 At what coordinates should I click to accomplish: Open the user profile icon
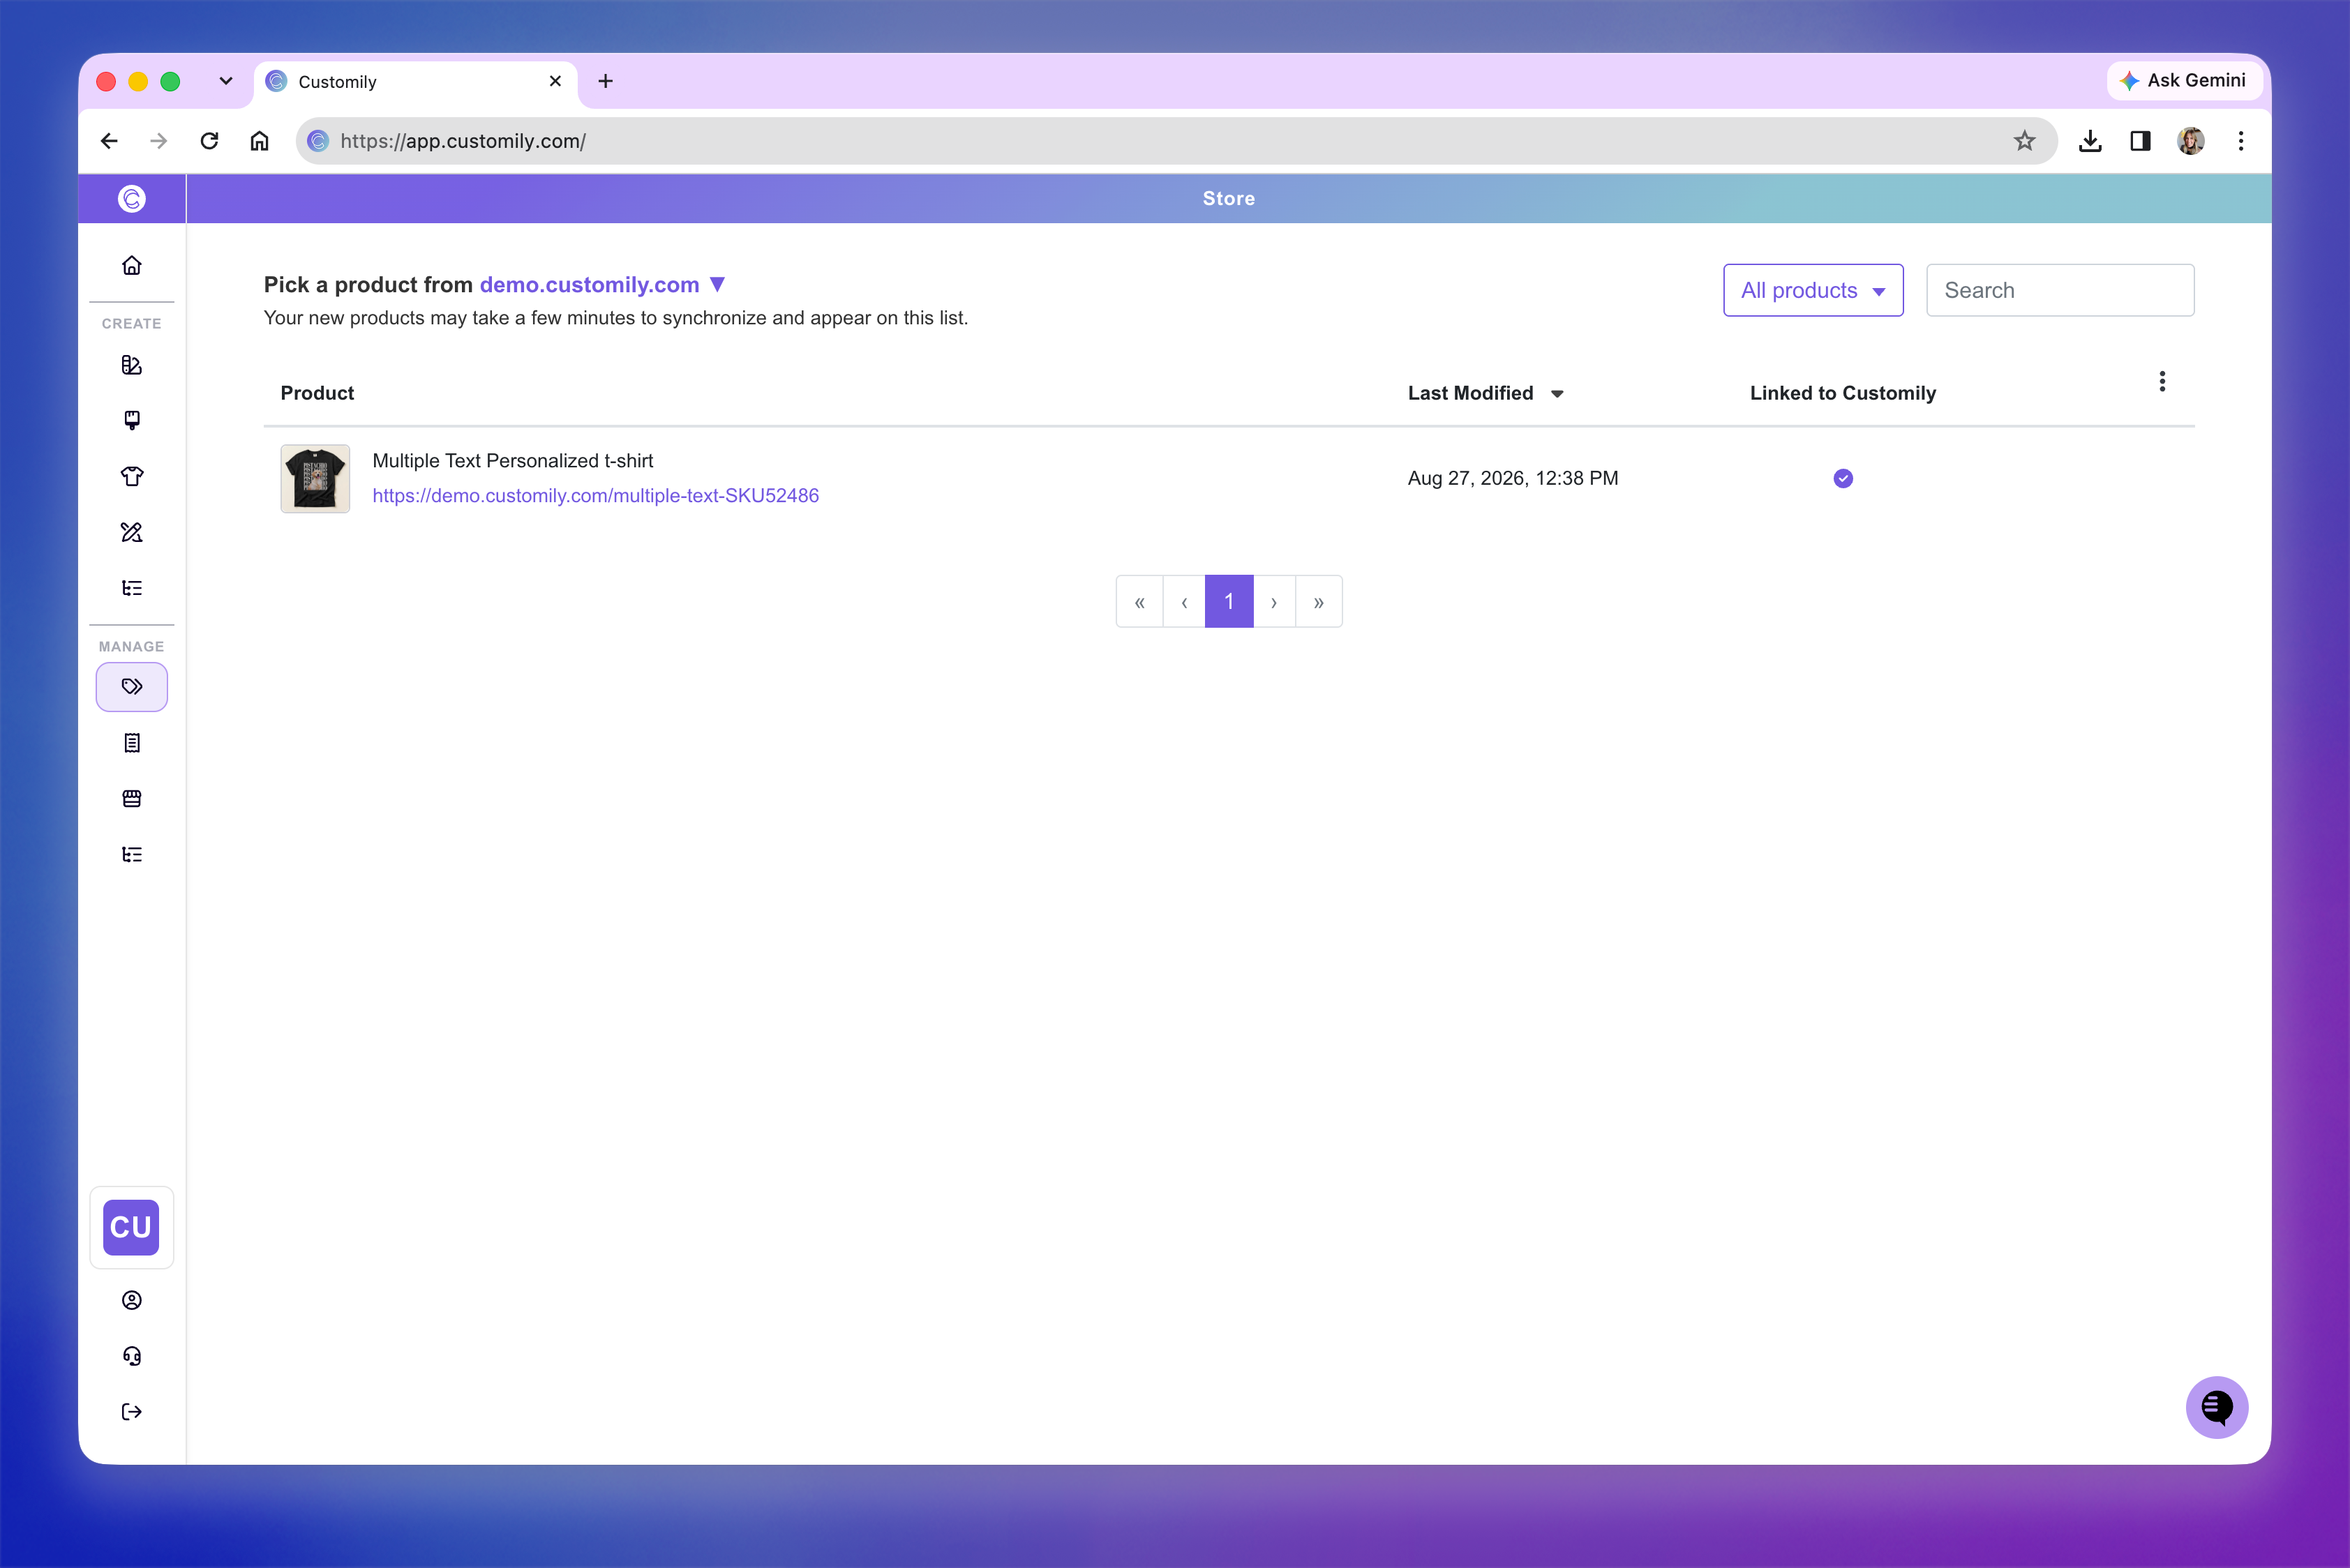[x=131, y=1300]
